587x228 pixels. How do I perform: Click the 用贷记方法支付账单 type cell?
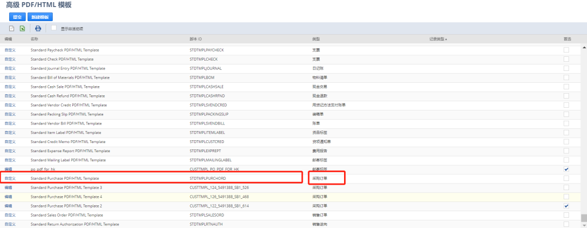point(329,105)
